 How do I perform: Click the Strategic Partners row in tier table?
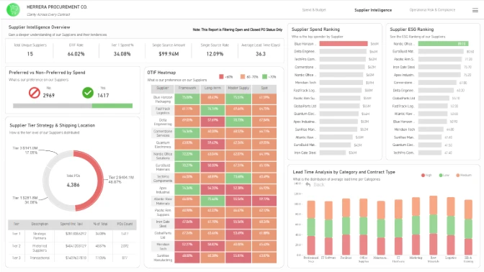pyautogui.click(x=72, y=236)
